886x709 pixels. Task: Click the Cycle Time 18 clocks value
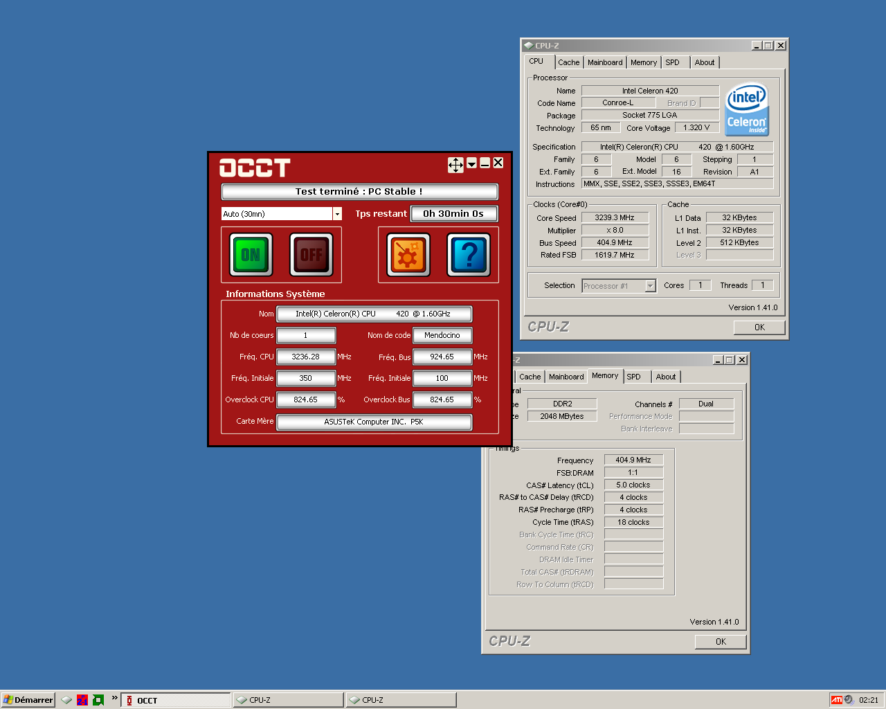(x=633, y=522)
